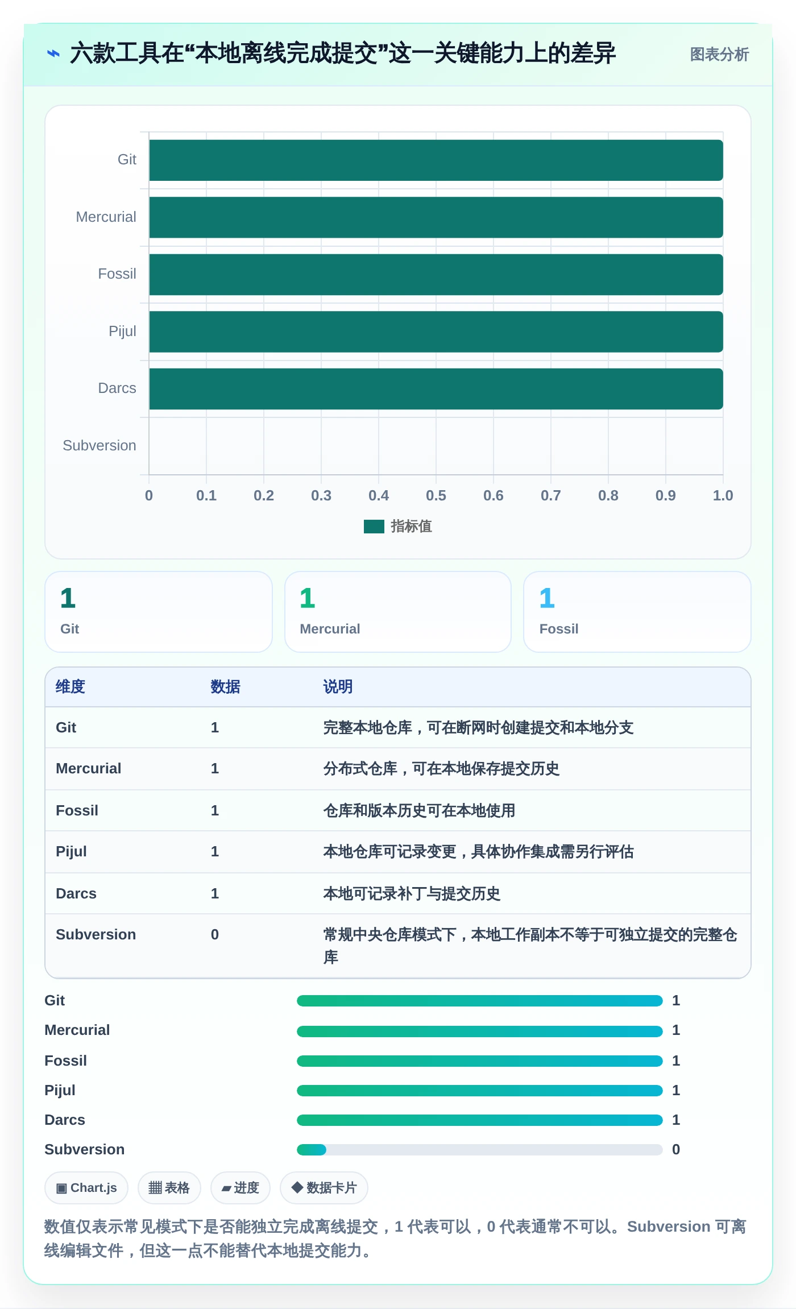Screen dimensions: 796x1309
Task: Click the lightning icon beside the title
Action: click(53, 54)
